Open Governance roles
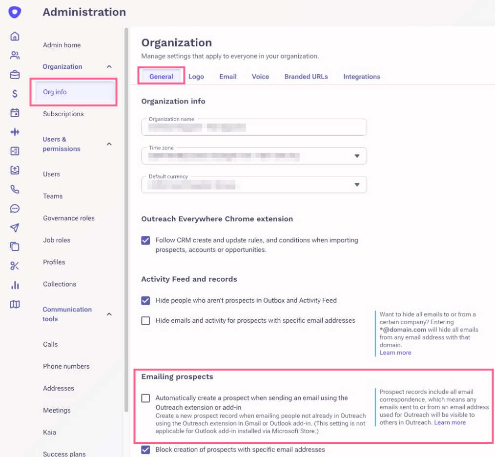The height and width of the screenshot is (457, 495). coord(68,218)
